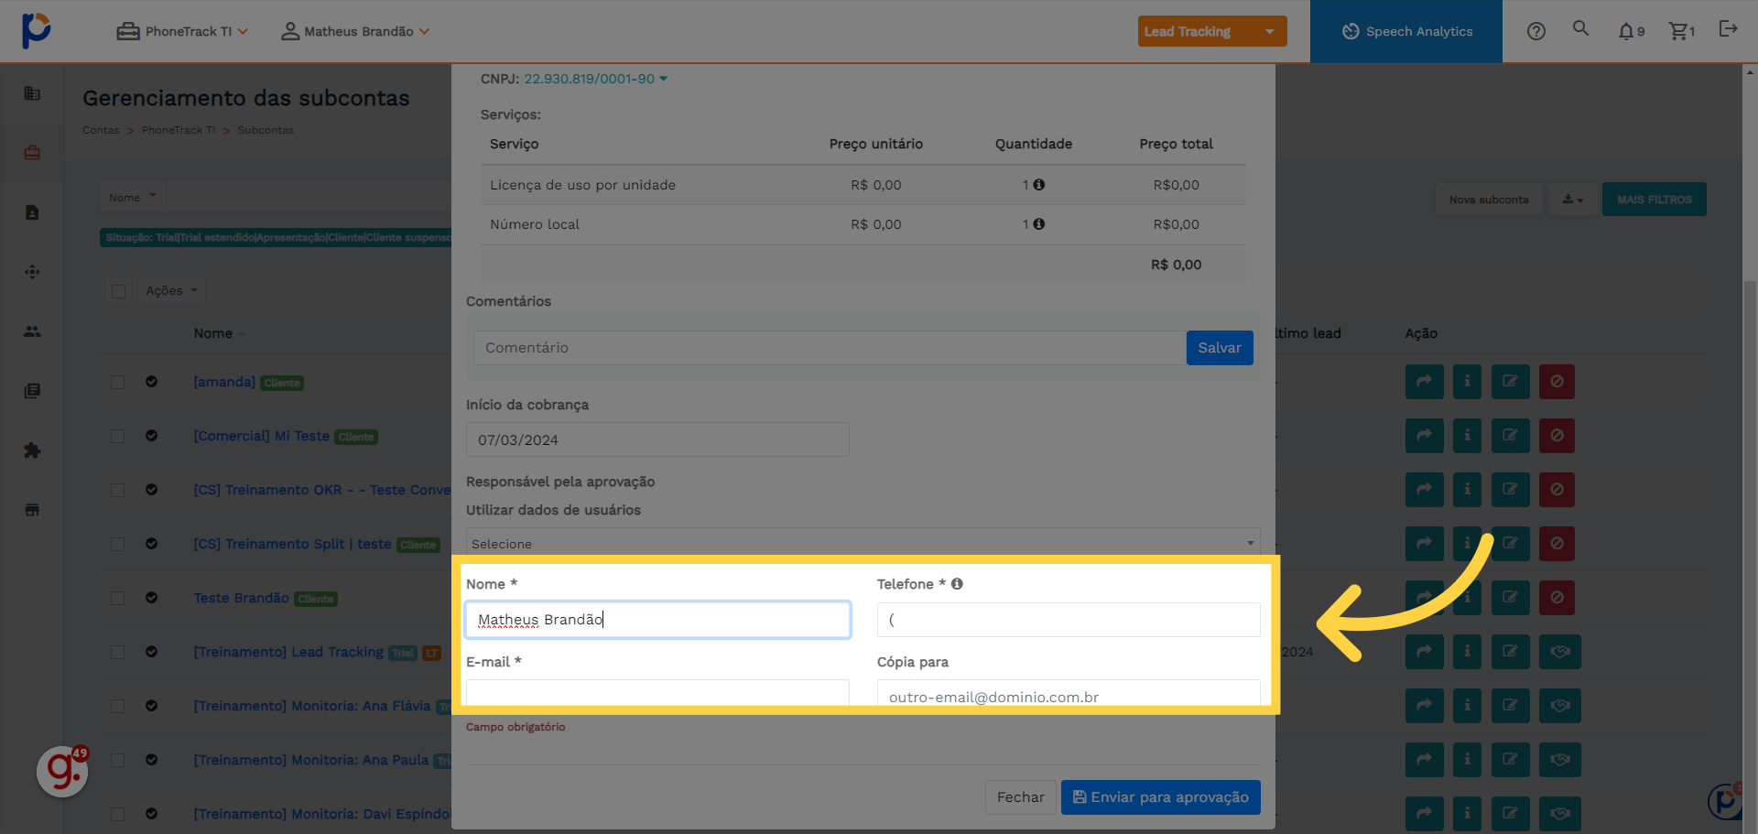The width and height of the screenshot is (1758, 834).
Task: Click the red block icon for [CS] Treinamento OKR row
Action: click(x=1557, y=490)
